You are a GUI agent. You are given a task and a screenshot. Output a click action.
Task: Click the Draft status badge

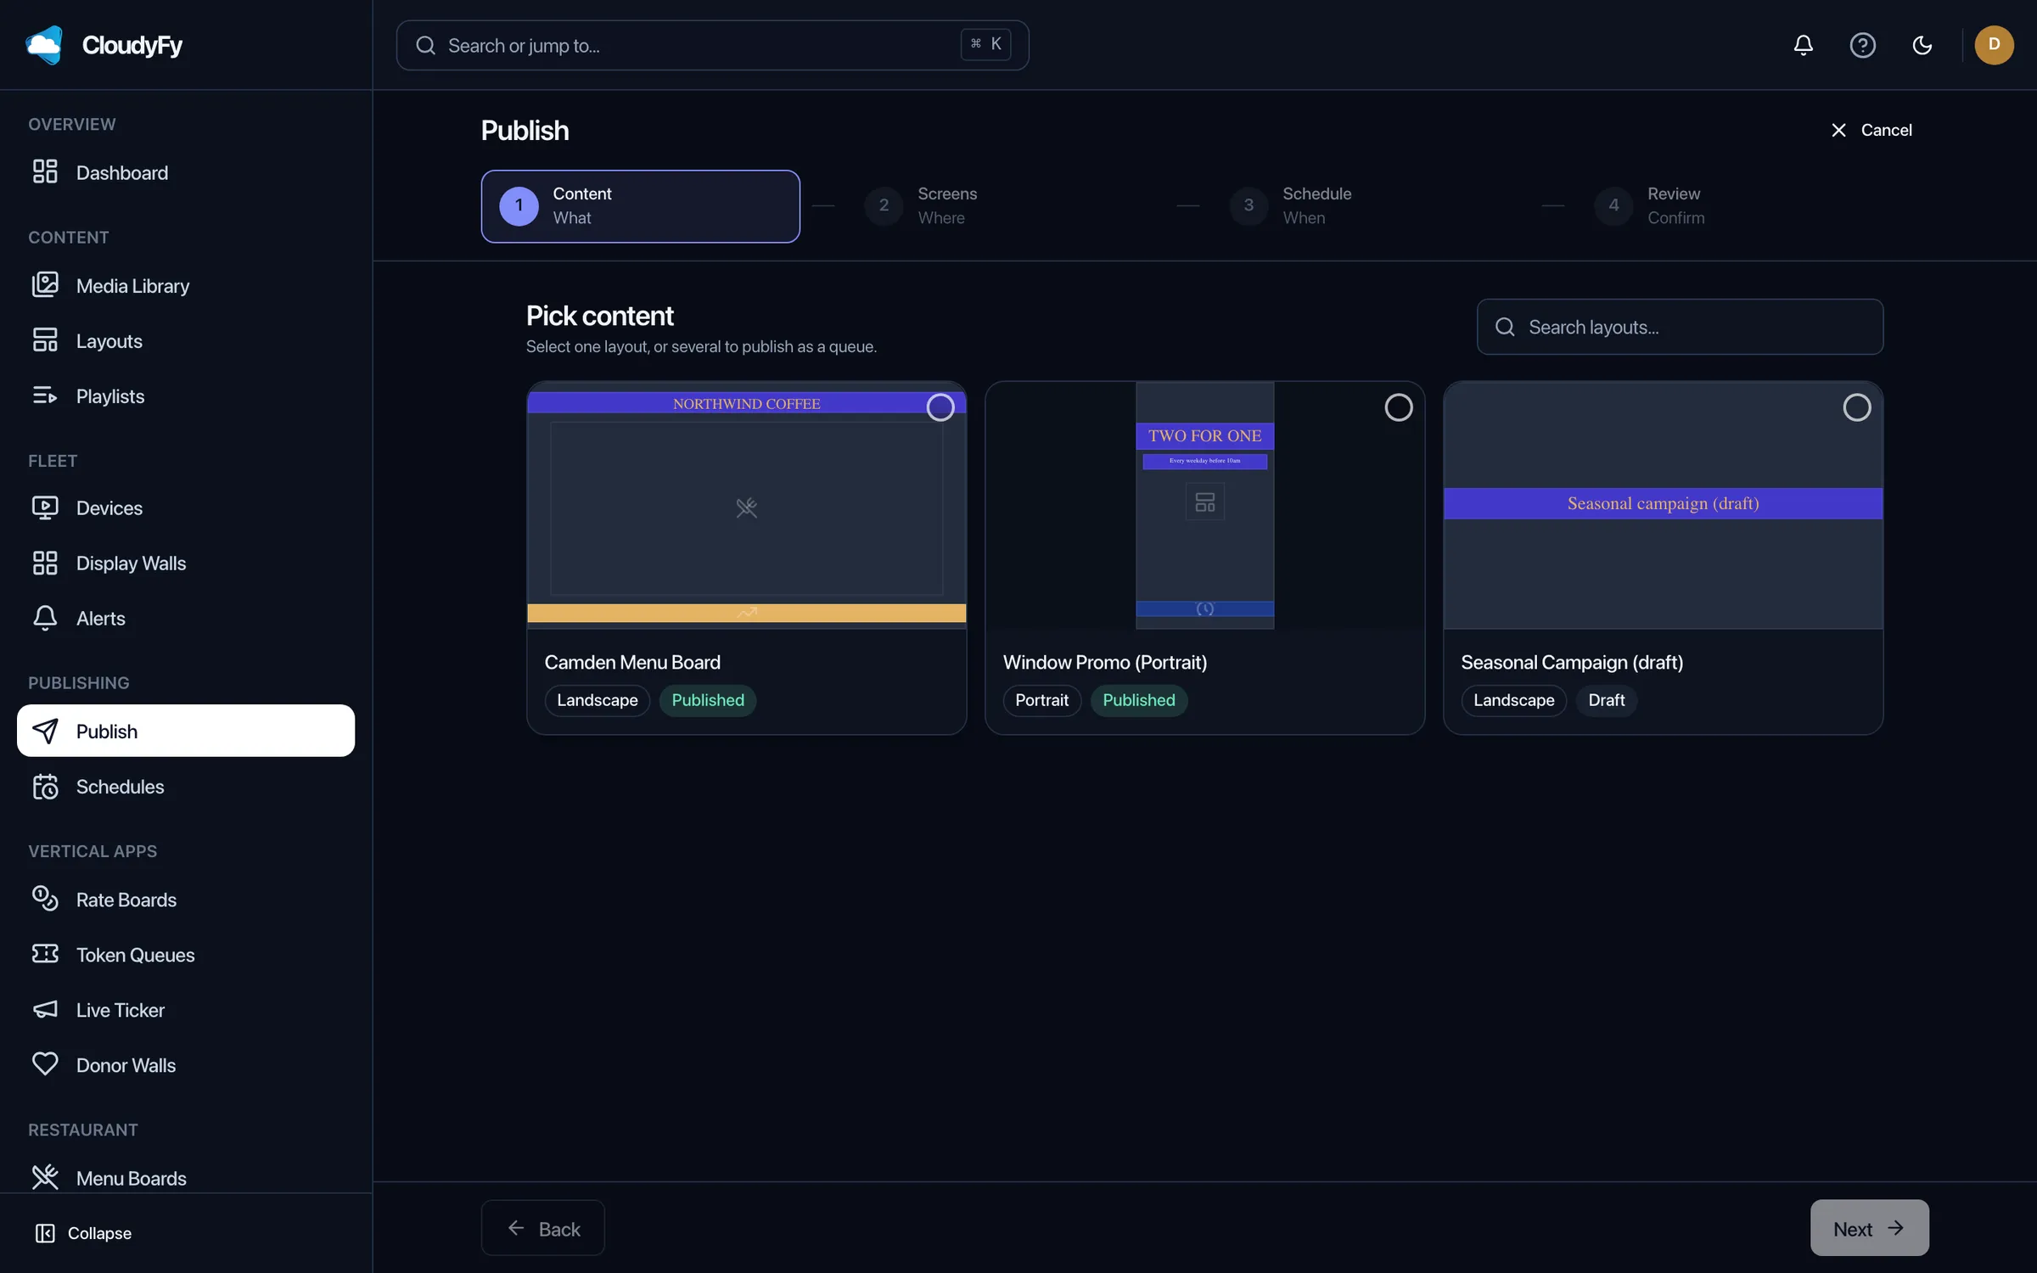coord(1606,700)
